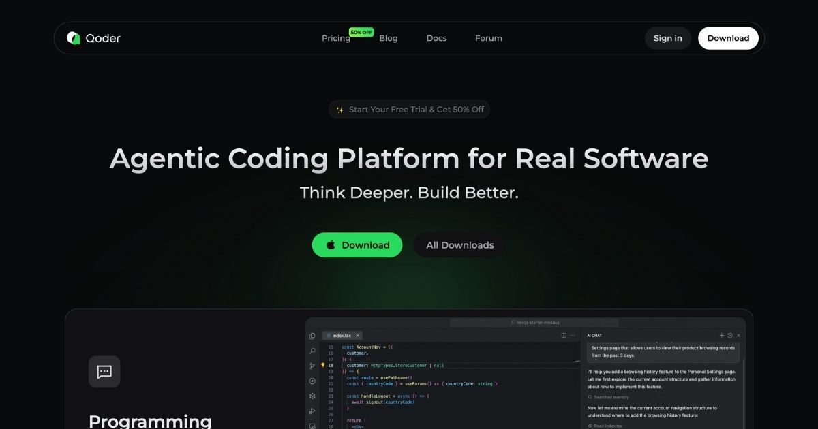The image size is (818, 429).
Task: Click the Qoder logo in the navbar
Action: click(93, 38)
